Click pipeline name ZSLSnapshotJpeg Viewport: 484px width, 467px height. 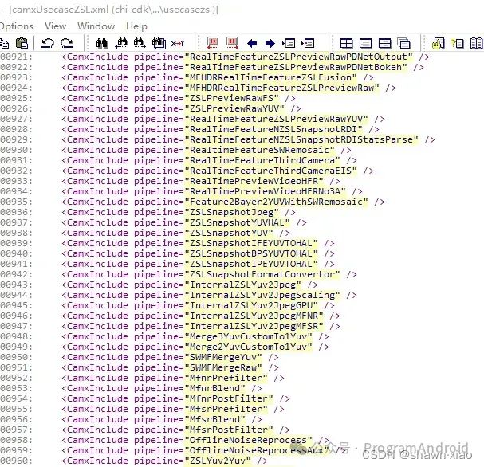231,212
